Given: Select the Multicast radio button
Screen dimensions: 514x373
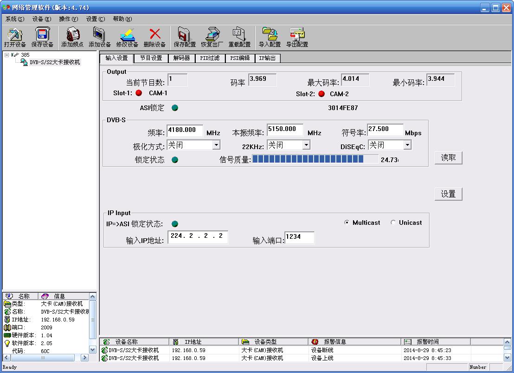Looking at the screenshot, I should 347,222.
